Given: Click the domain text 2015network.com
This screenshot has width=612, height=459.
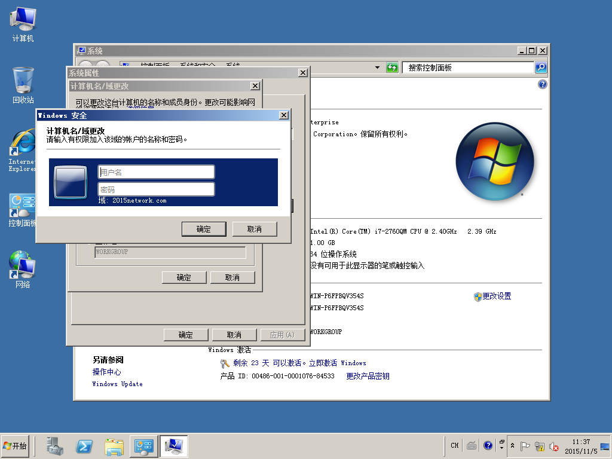Looking at the screenshot, I should point(139,201).
